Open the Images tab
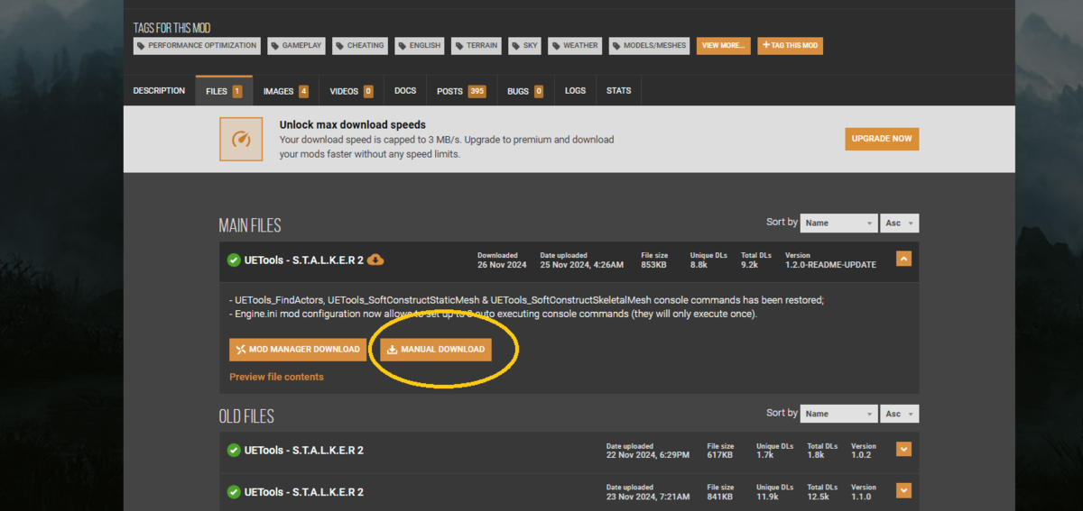 pyautogui.click(x=286, y=91)
